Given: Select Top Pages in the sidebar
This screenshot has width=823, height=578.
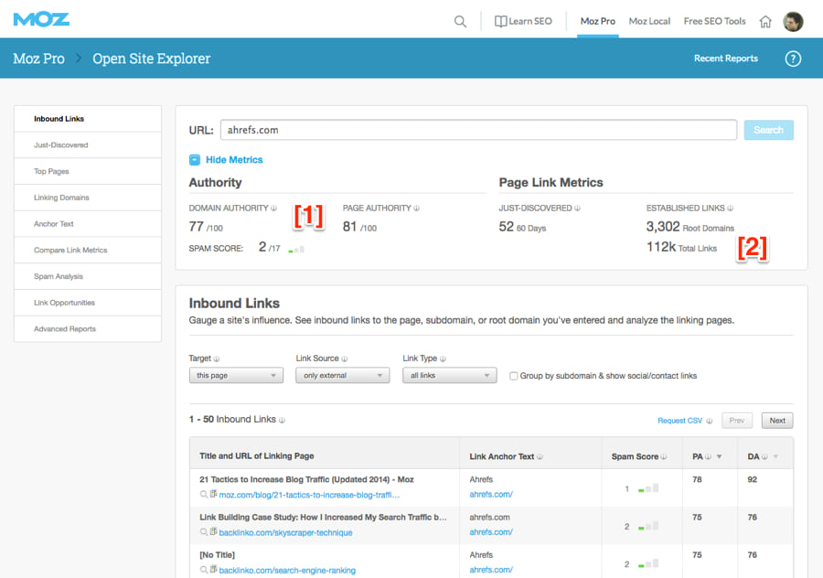Looking at the screenshot, I should [88, 172].
